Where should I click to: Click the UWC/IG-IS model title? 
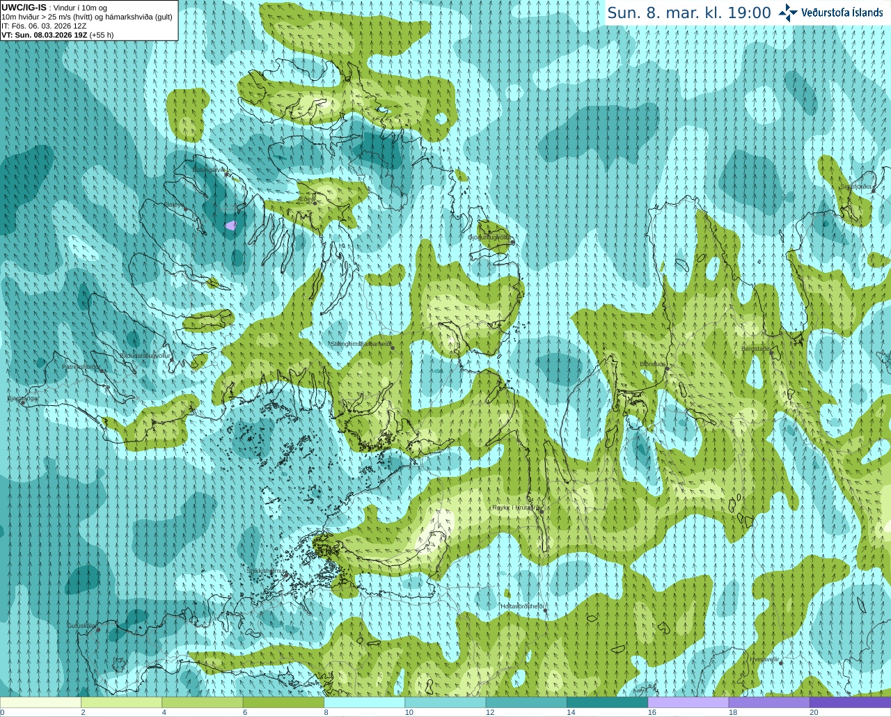24,8
